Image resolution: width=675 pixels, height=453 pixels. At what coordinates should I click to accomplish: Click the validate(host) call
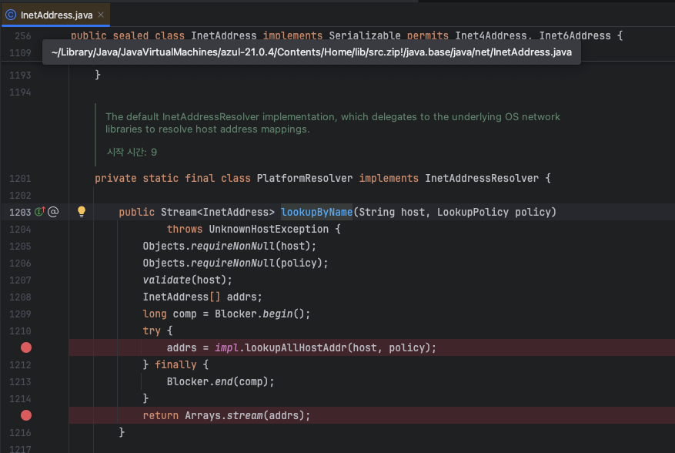point(187,280)
